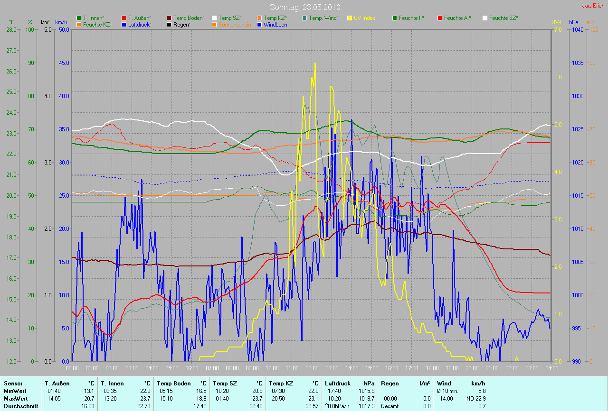This screenshot has width=608, height=411.
Task: Click the dark red Temp Boden swatch
Action: [x=169, y=18]
